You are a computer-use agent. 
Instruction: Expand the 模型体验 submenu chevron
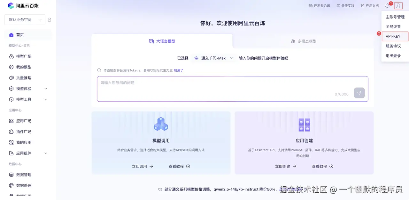click(x=46, y=89)
